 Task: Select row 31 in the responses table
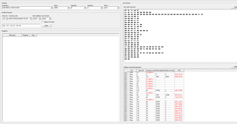(154, 90)
